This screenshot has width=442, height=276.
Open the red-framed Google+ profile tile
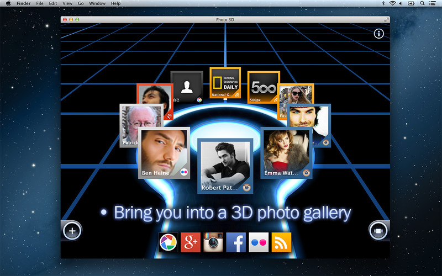[155, 95]
